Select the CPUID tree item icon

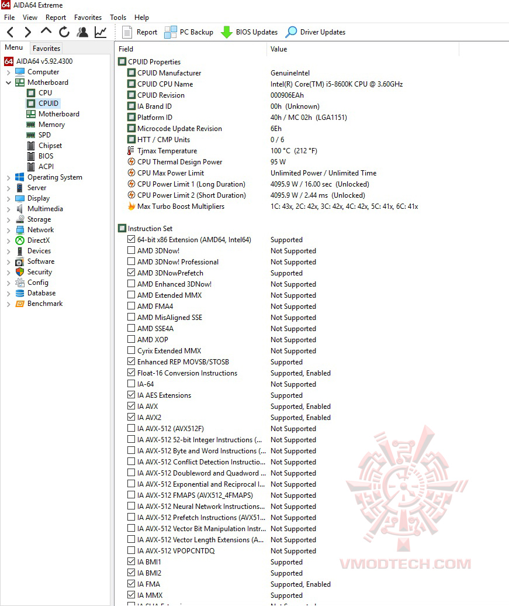(x=31, y=103)
